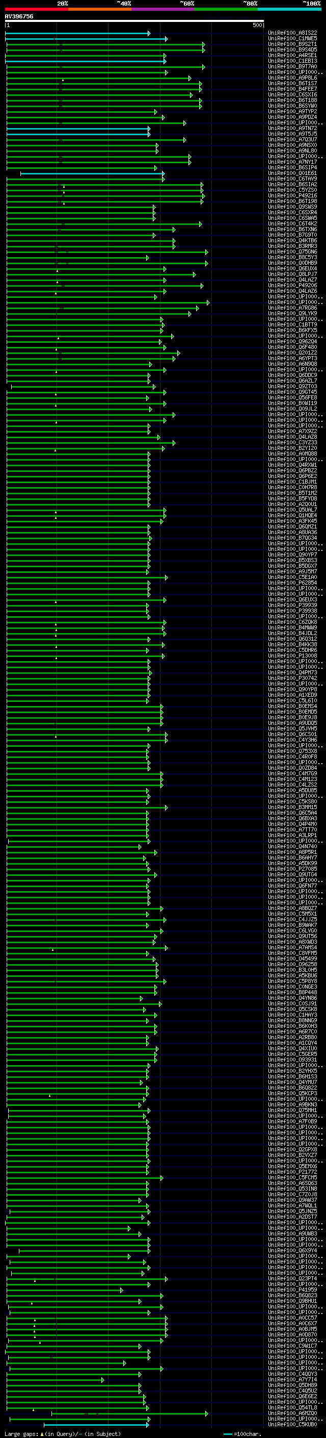Select the label UniRef100_Q6X9Y4

292,1250
